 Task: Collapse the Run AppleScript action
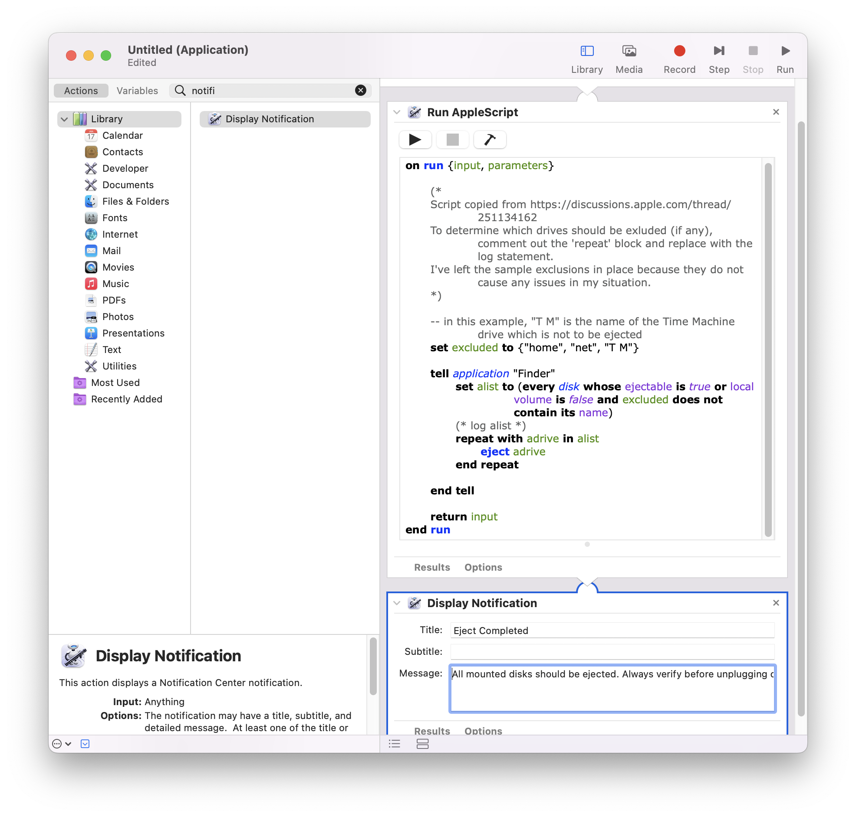pyautogui.click(x=397, y=112)
